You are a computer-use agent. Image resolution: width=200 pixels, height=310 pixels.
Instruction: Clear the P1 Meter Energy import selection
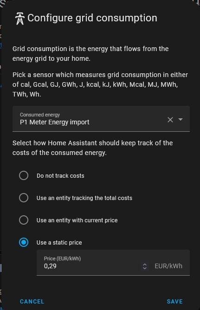point(170,120)
